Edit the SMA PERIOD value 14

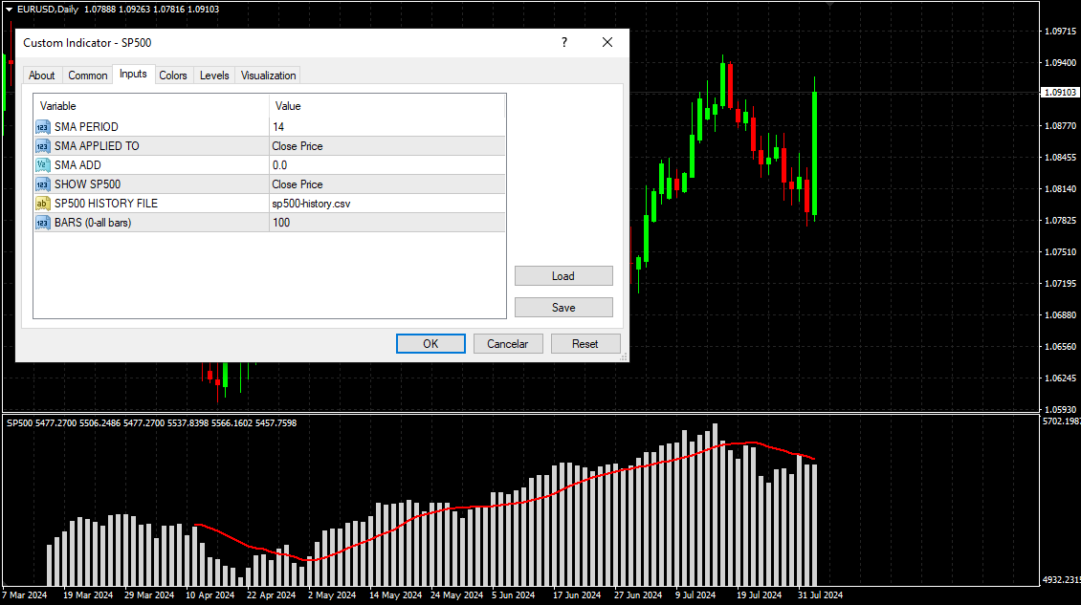click(x=386, y=127)
